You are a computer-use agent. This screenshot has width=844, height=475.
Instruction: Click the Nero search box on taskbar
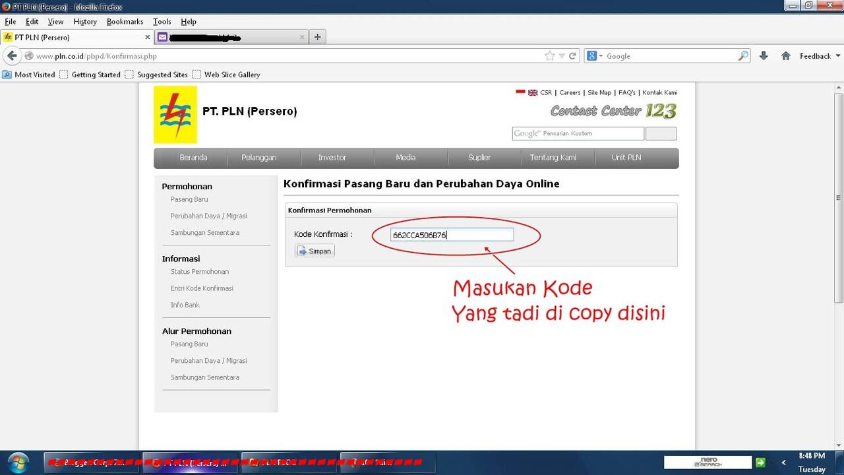click(x=708, y=462)
